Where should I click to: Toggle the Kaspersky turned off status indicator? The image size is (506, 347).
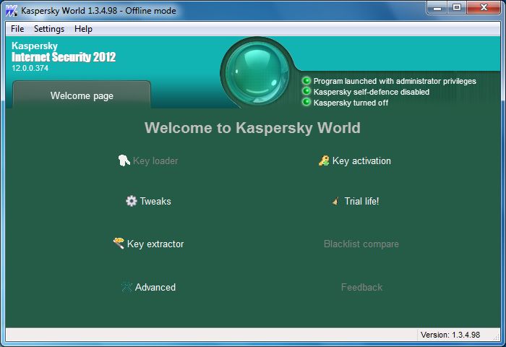(x=306, y=103)
